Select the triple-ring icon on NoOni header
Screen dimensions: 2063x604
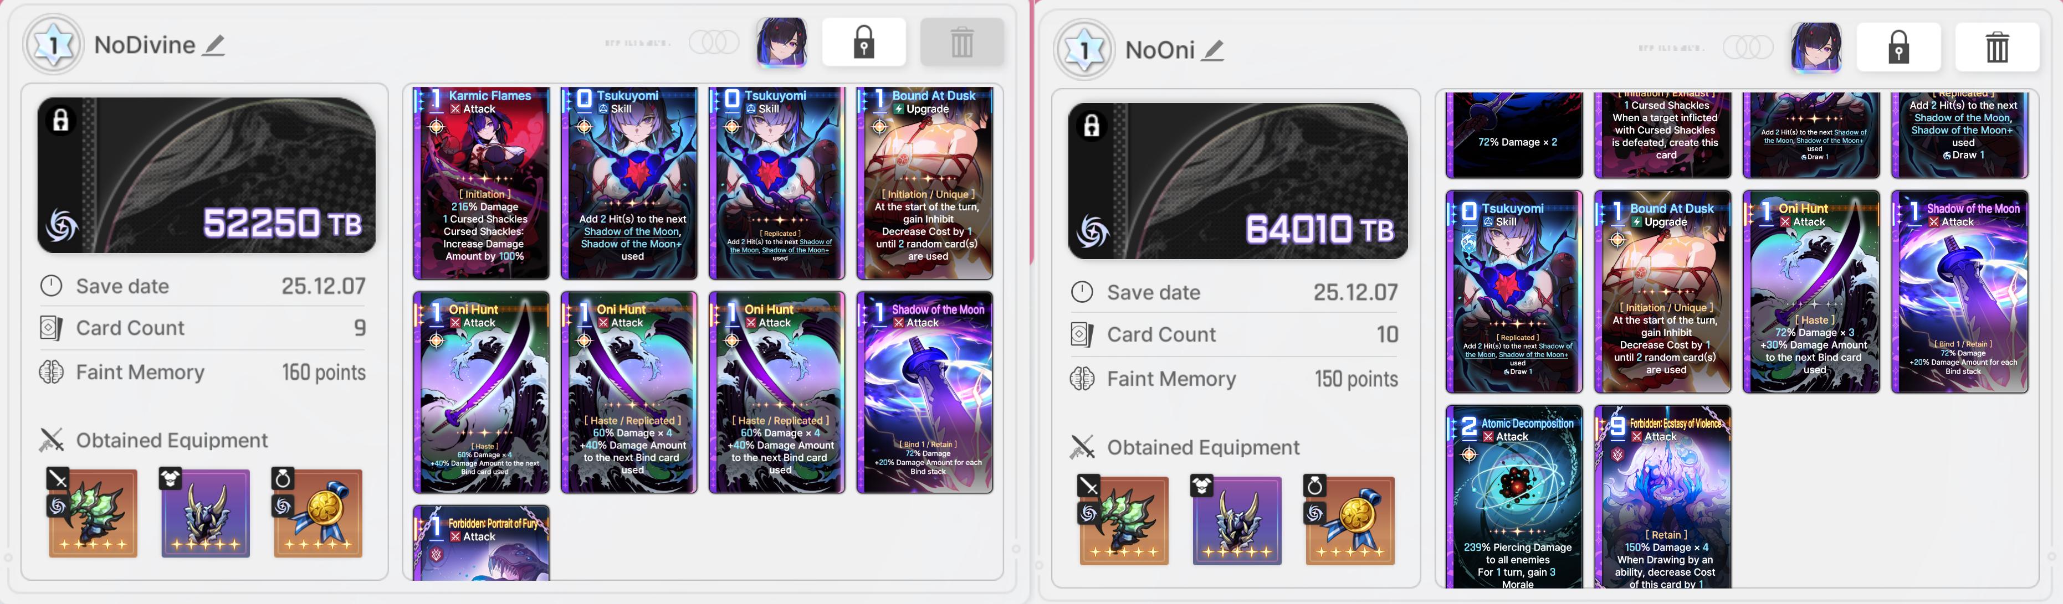[x=1748, y=47]
